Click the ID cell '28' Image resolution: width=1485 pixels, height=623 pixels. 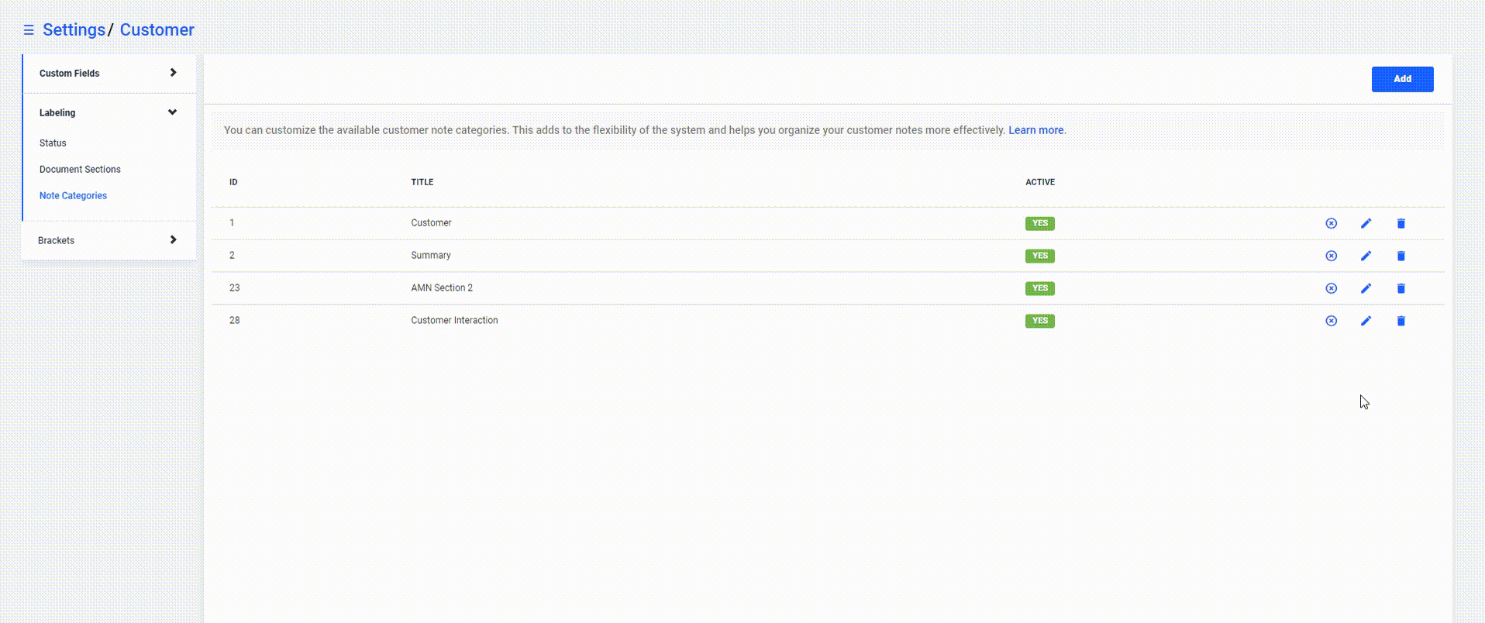point(234,321)
